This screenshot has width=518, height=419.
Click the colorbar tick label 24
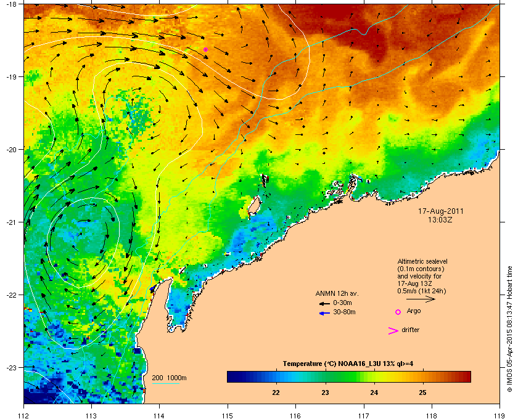tap(374, 393)
